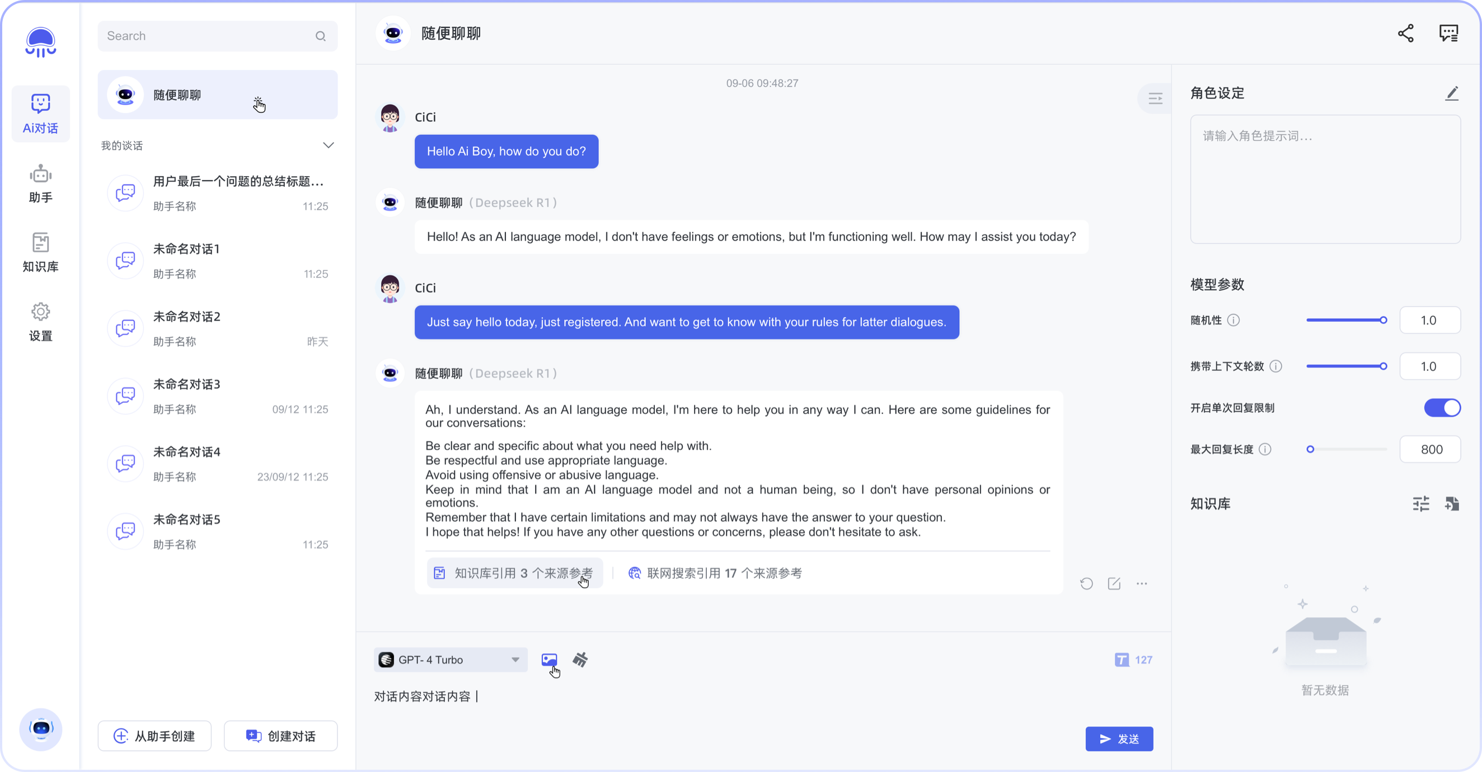Click the 最大回复长度 slider handle

point(1310,449)
